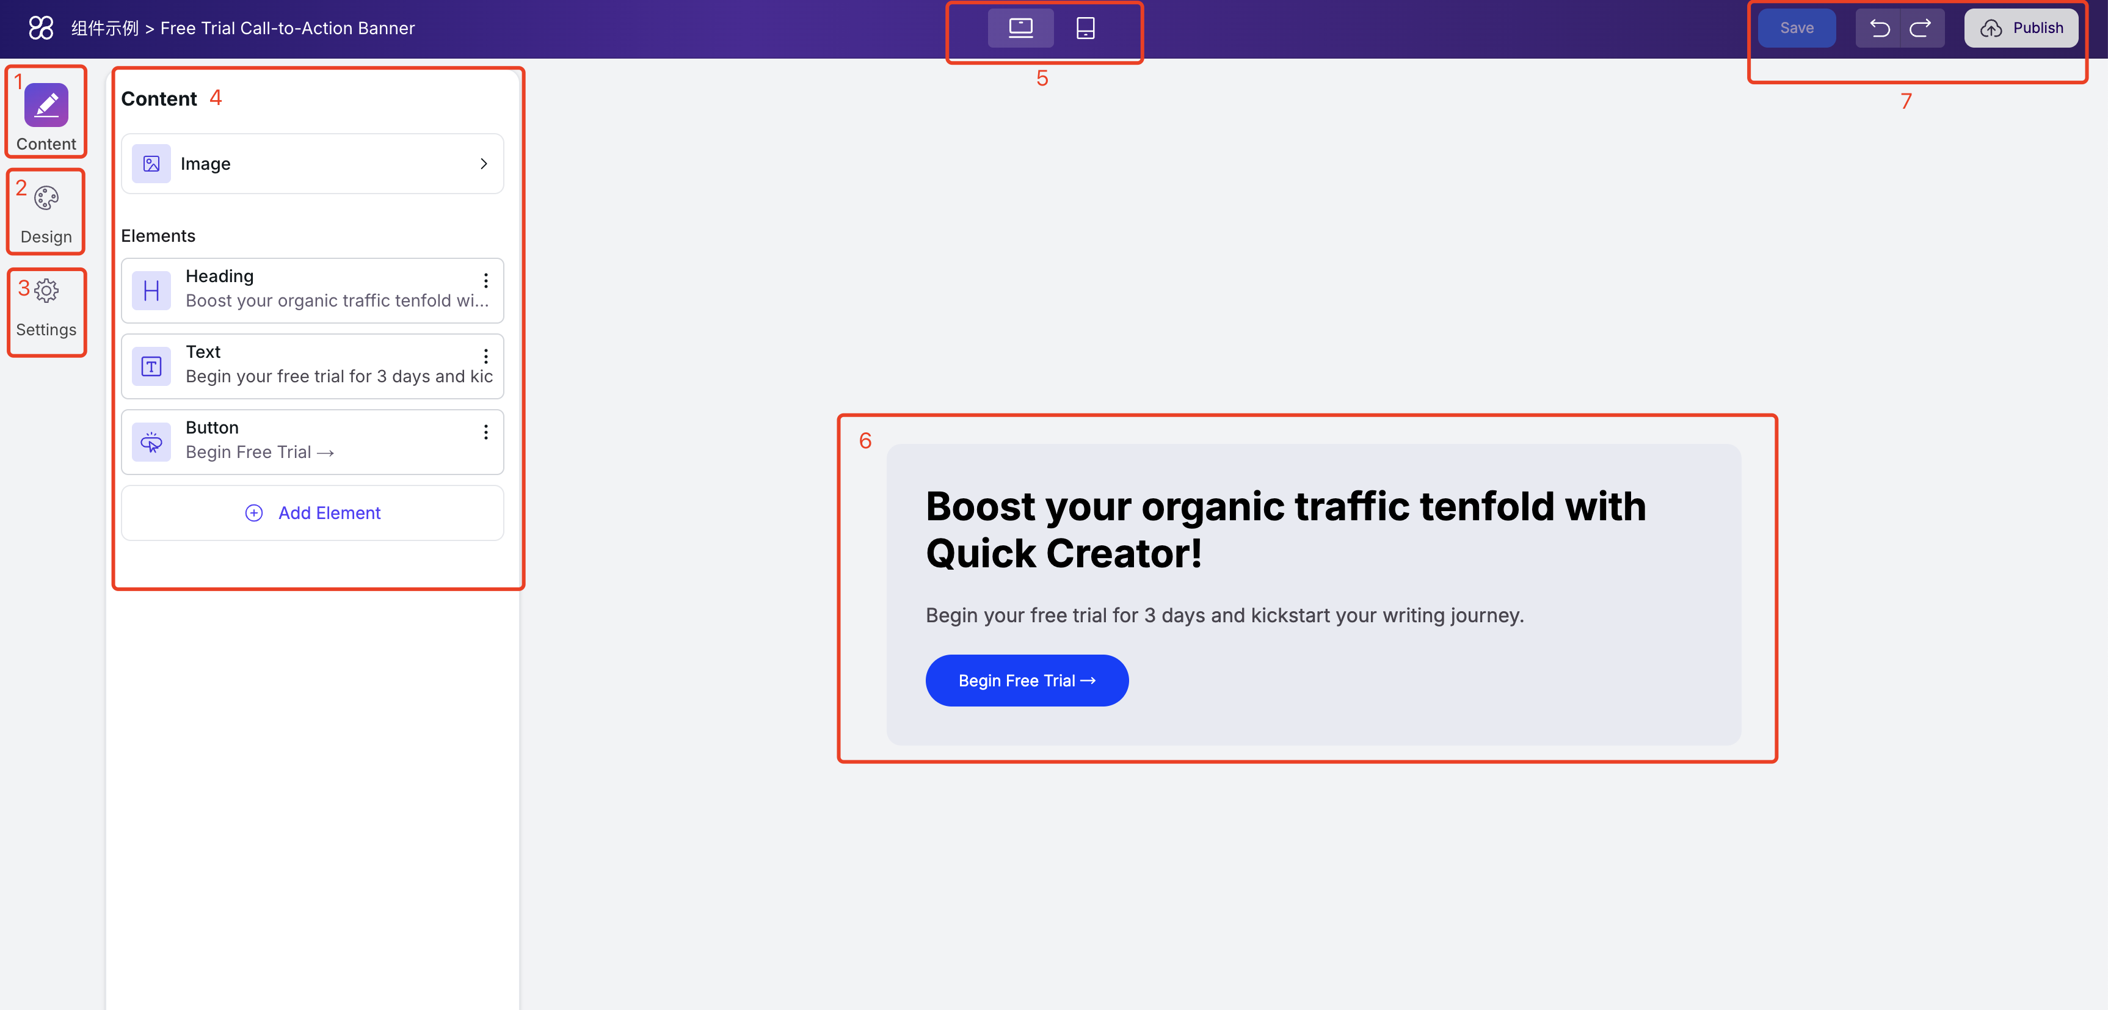Viewport: 2108px width, 1010px height.
Task: Select the Button element cursor icon
Action: pos(151,442)
